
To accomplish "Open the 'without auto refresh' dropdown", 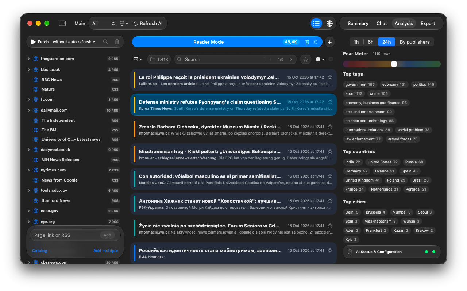I will pyautogui.click(x=74, y=42).
